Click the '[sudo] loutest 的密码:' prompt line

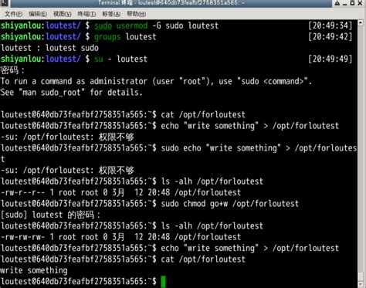coord(51,215)
